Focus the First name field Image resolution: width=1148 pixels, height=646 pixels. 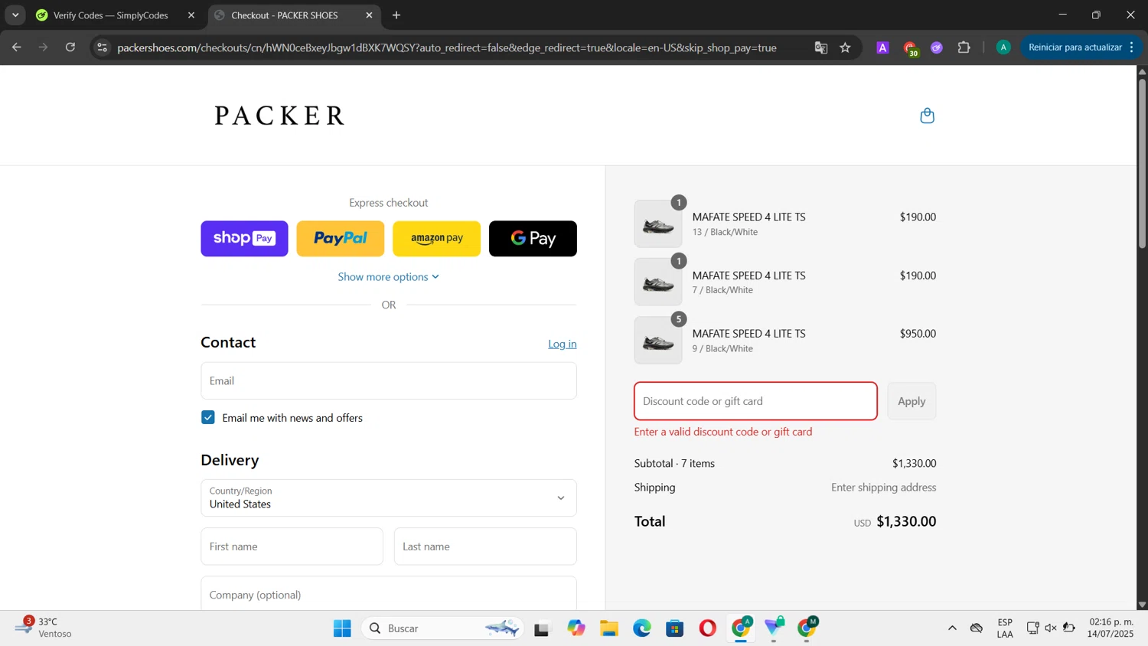[x=292, y=546]
